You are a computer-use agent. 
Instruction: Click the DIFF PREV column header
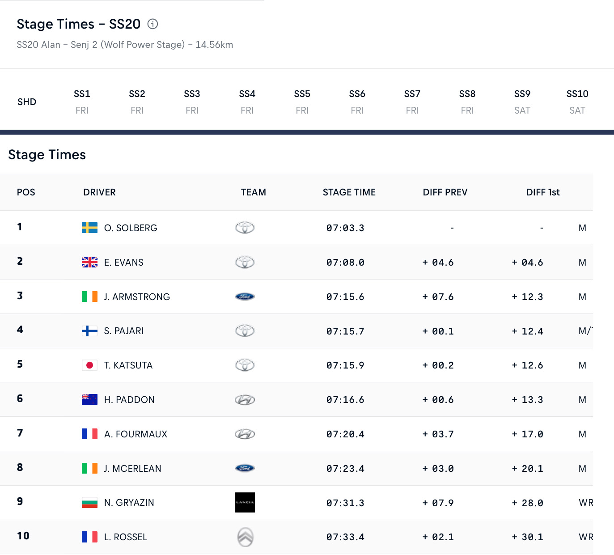[445, 192]
